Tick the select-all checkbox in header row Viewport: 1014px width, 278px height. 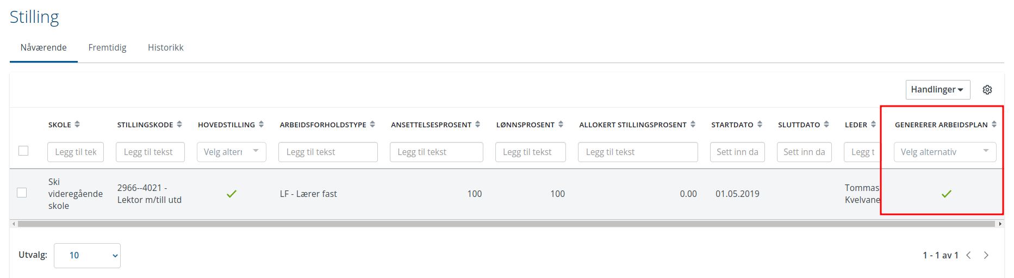(23, 151)
